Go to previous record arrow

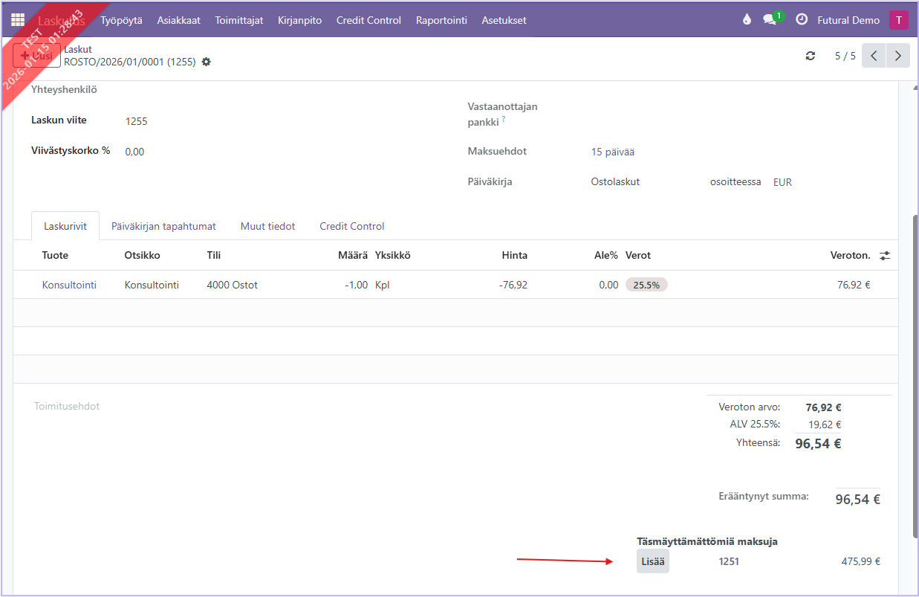(874, 56)
